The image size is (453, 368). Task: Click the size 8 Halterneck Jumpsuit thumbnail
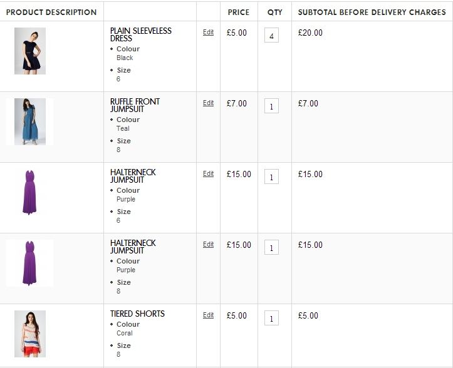(30, 263)
